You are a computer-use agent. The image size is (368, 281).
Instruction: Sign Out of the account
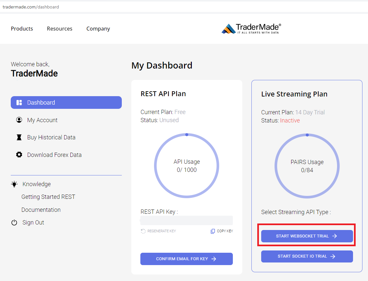(x=33, y=223)
